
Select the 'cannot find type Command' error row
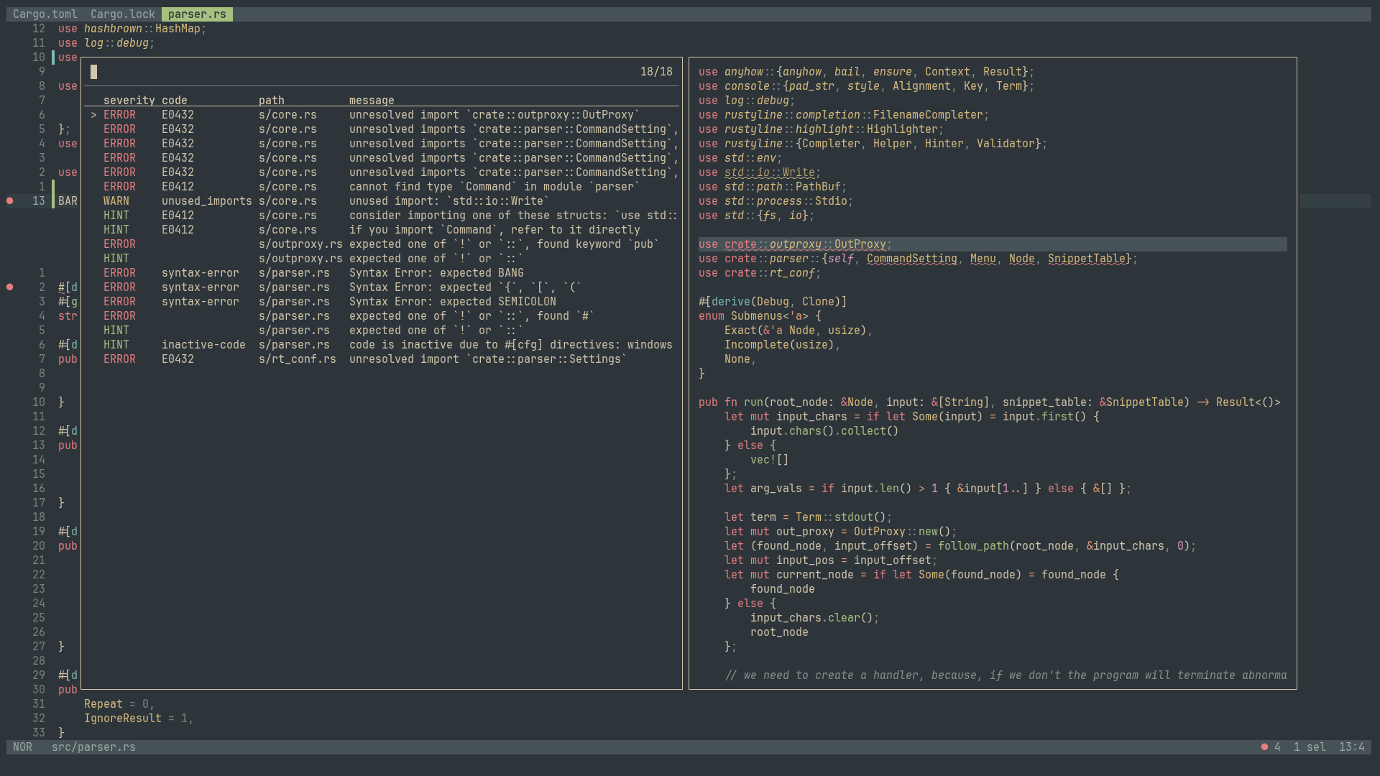tap(382, 187)
